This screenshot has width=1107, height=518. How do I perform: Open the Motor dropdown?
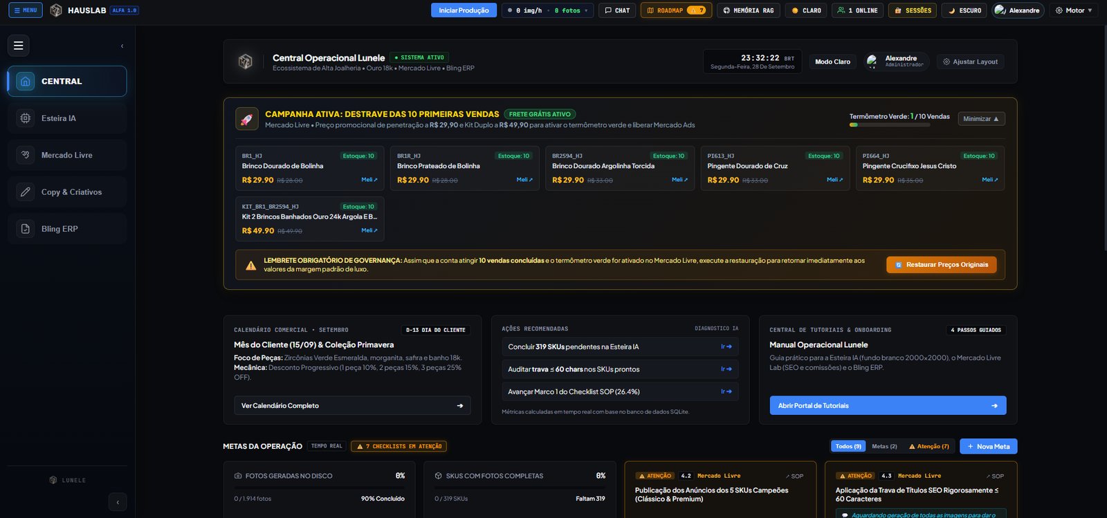pos(1074,10)
